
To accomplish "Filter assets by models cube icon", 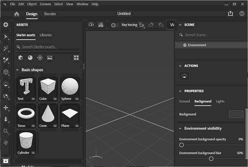I will coord(20,58).
